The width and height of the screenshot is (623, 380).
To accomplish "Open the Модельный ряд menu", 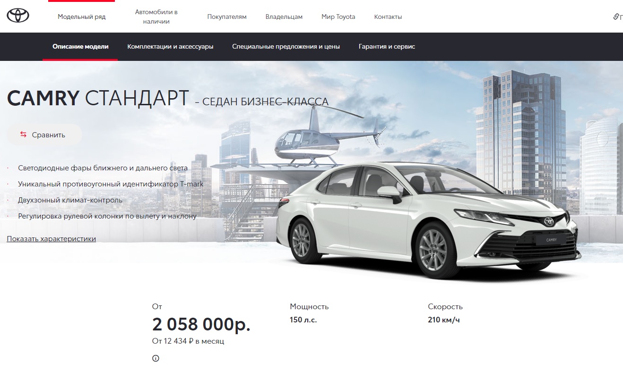I will (x=82, y=17).
